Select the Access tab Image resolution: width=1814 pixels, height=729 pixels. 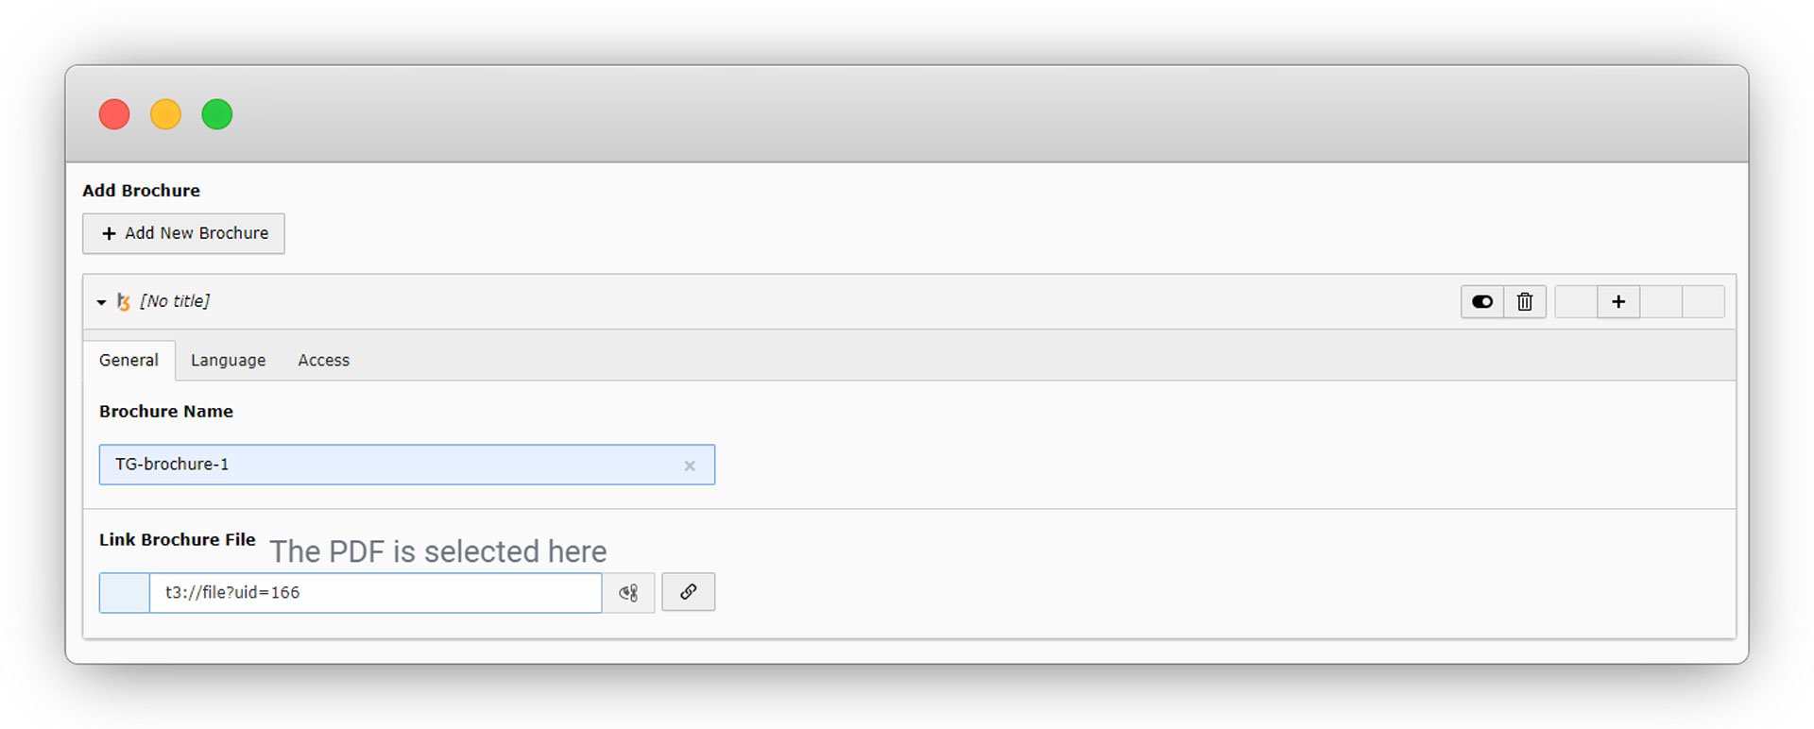[323, 360]
